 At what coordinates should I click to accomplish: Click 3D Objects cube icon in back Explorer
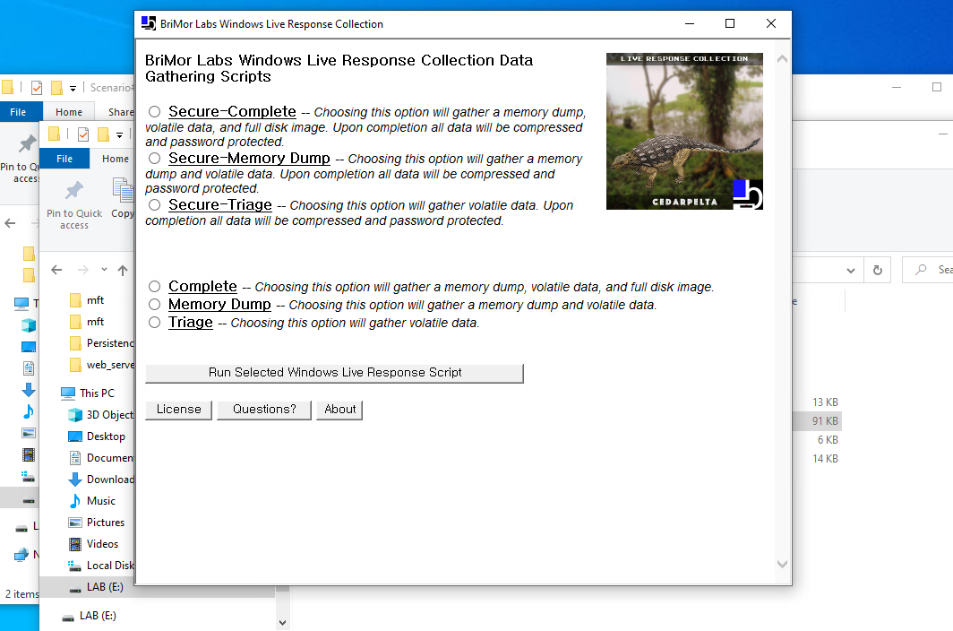28,325
